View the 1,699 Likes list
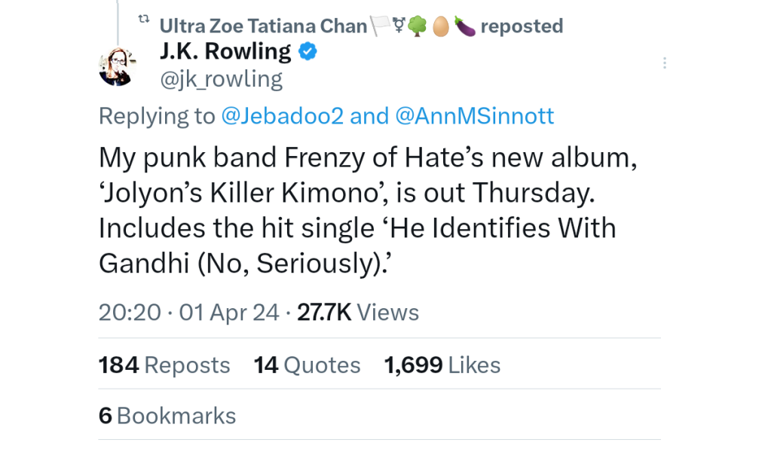Screen dimensions: 765x452 coord(442,365)
